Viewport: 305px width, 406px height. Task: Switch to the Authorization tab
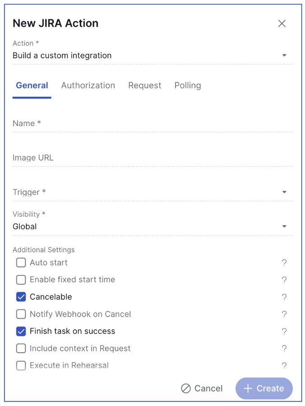[88, 85]
